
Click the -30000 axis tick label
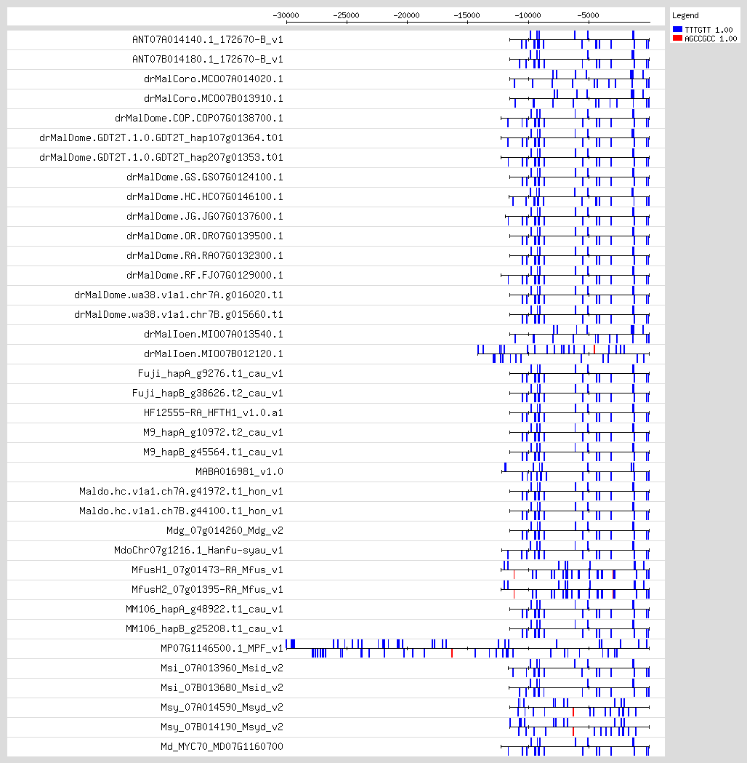[x=286, y=15]
